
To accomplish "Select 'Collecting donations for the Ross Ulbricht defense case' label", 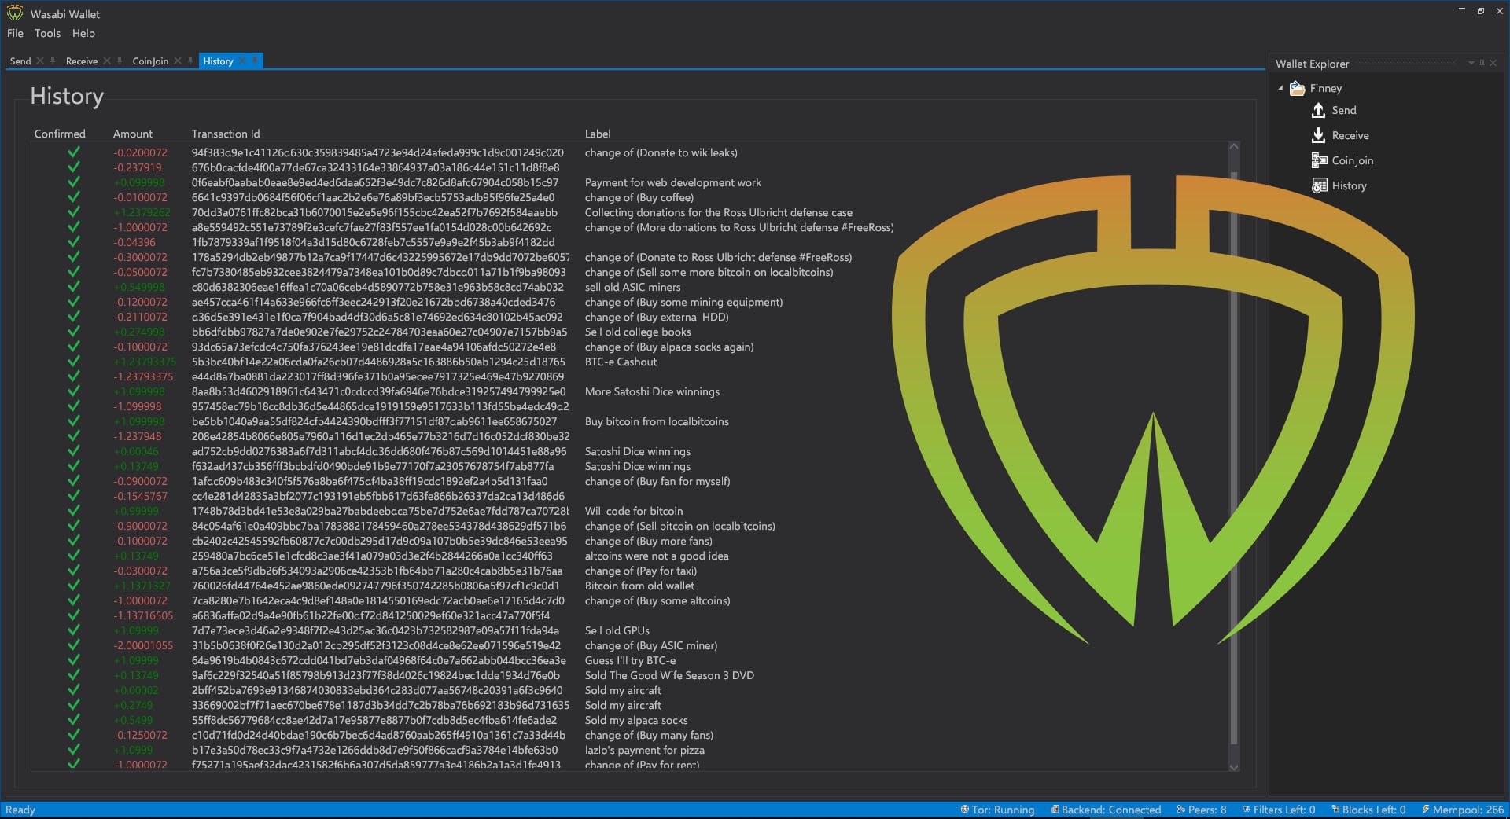I will pyautogui.click(x=718, y=212).
